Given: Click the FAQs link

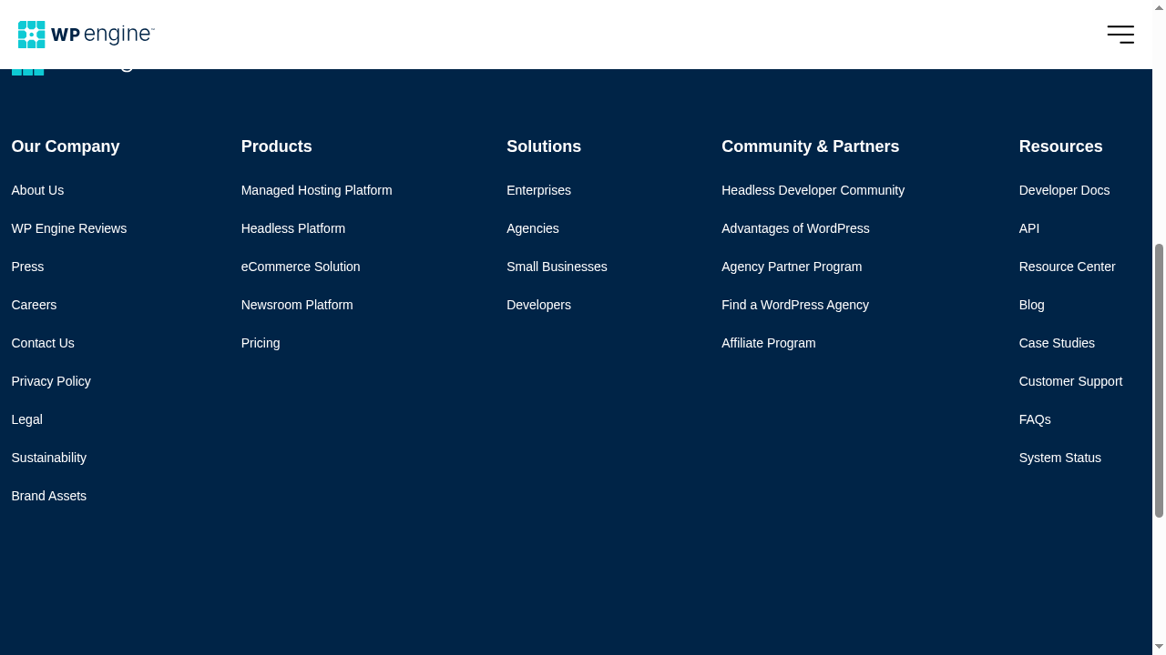Looking at the screenshot, I should tap(1035, 419).
